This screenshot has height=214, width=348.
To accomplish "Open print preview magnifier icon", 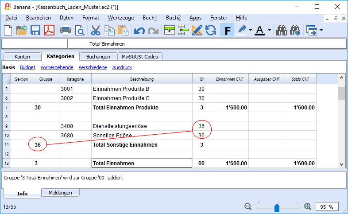I will pyautogui.click(x=80, y=30).
